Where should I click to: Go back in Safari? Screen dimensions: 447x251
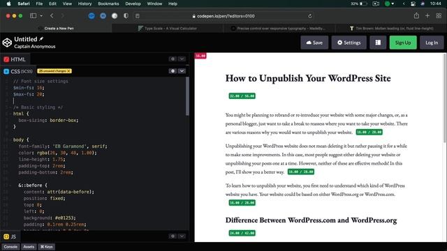[x=52, y=16]
